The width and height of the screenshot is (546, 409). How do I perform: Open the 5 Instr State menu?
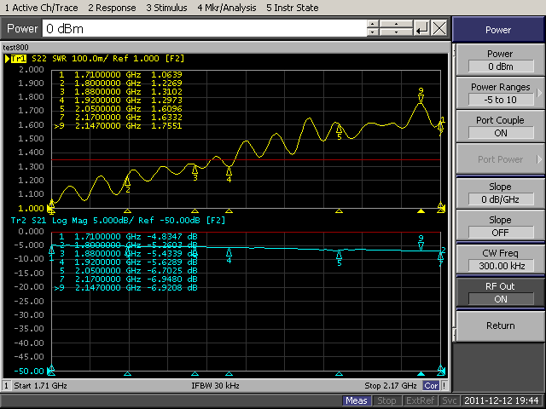[293, 8]
